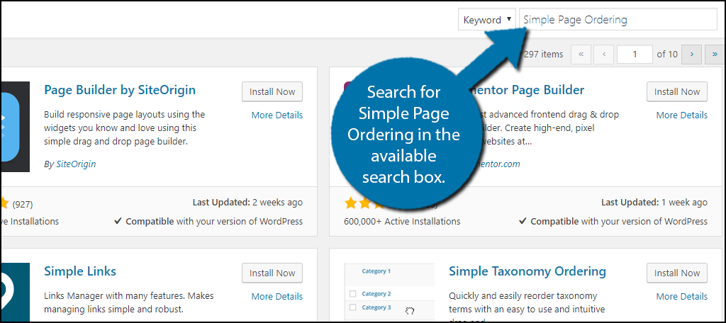726x323 pixels.
Task: Jump to last page of results
Action: point(713,54)
